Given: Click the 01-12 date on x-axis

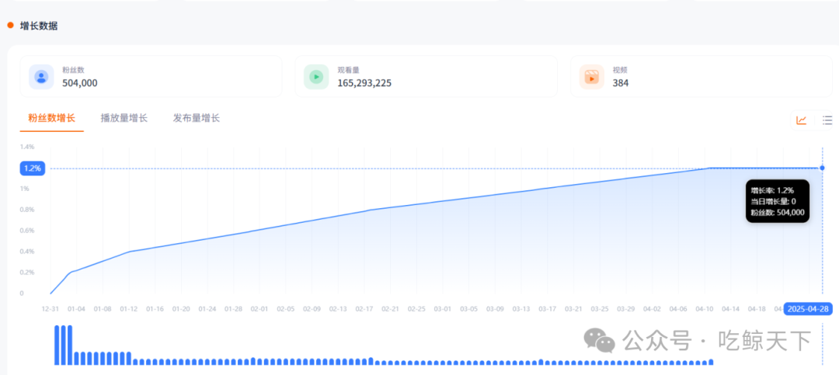Looking at the screenshot, I should point(128,308).
